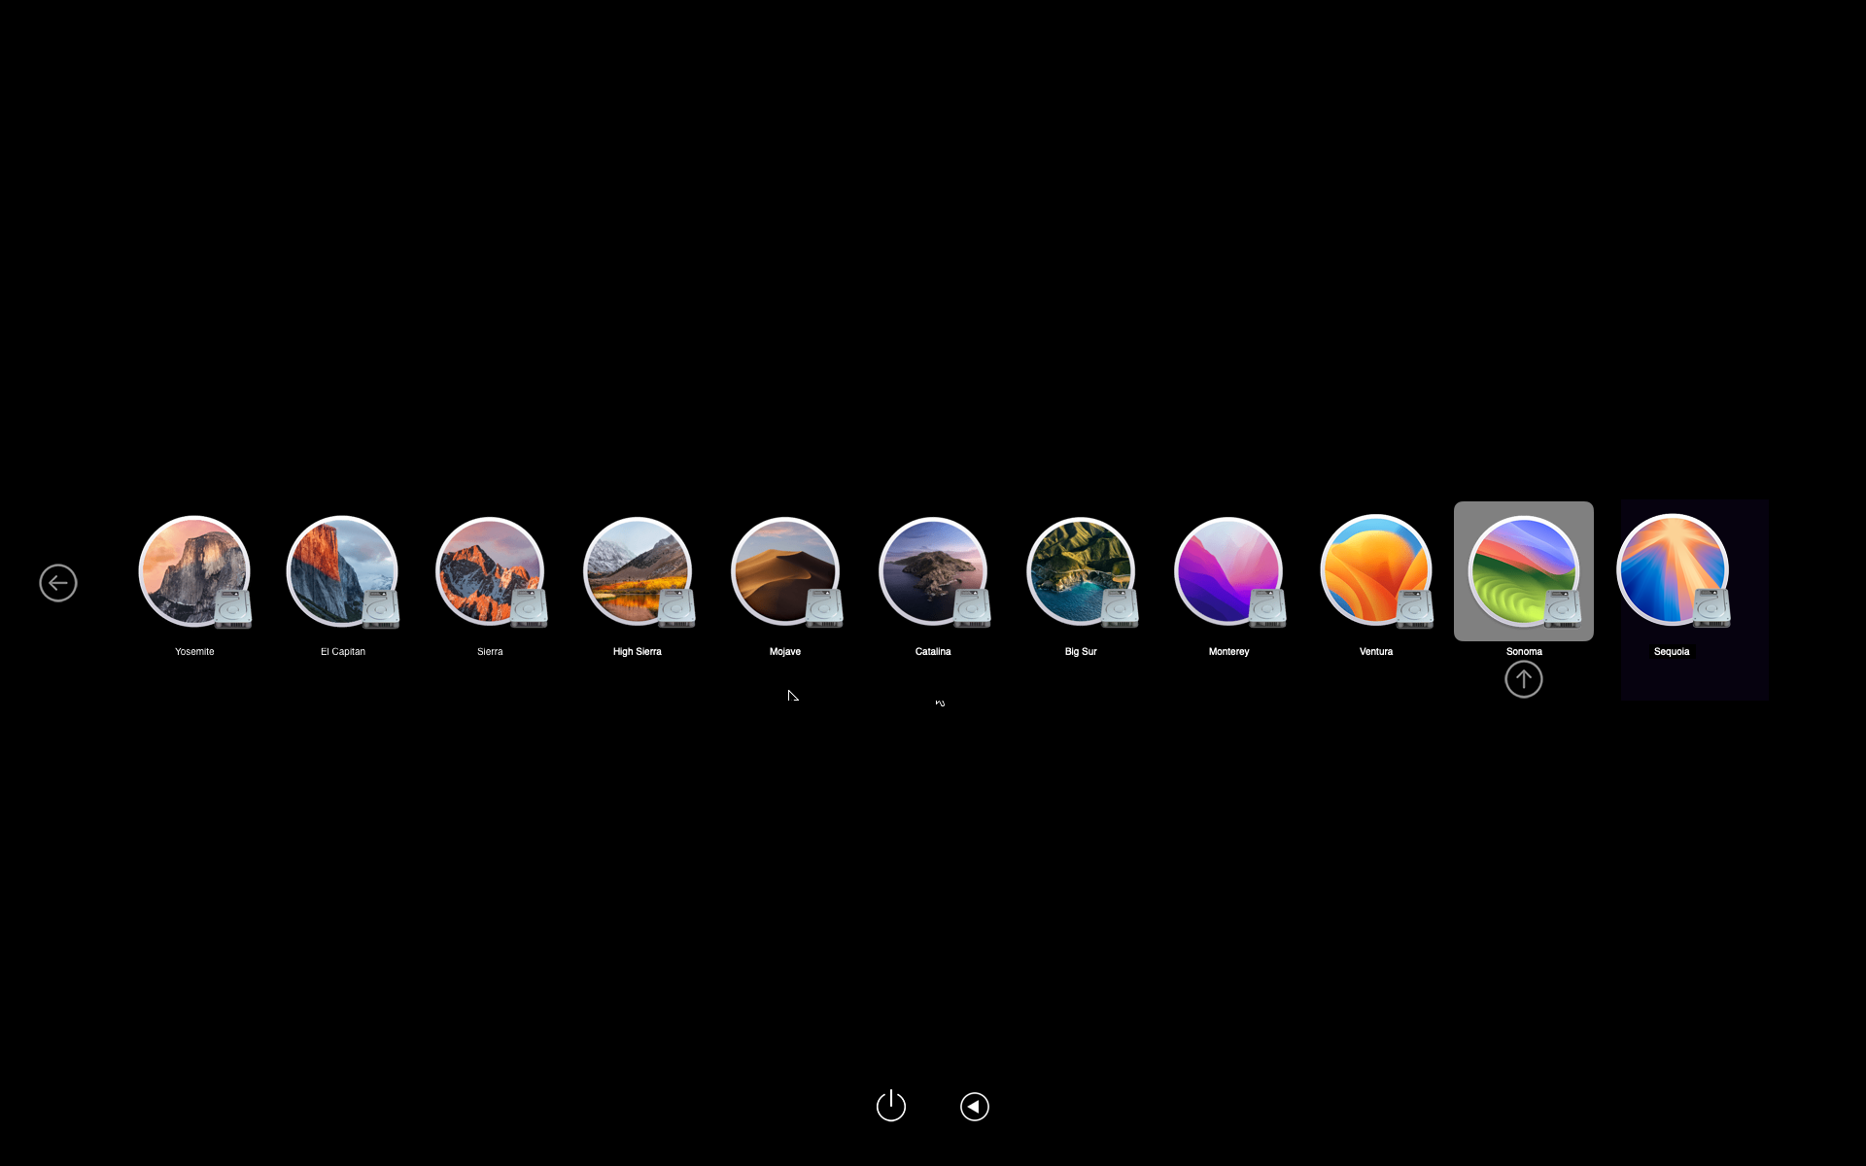Click the "Yosemite" label
1866x1166 pixels.
[194, 652]
